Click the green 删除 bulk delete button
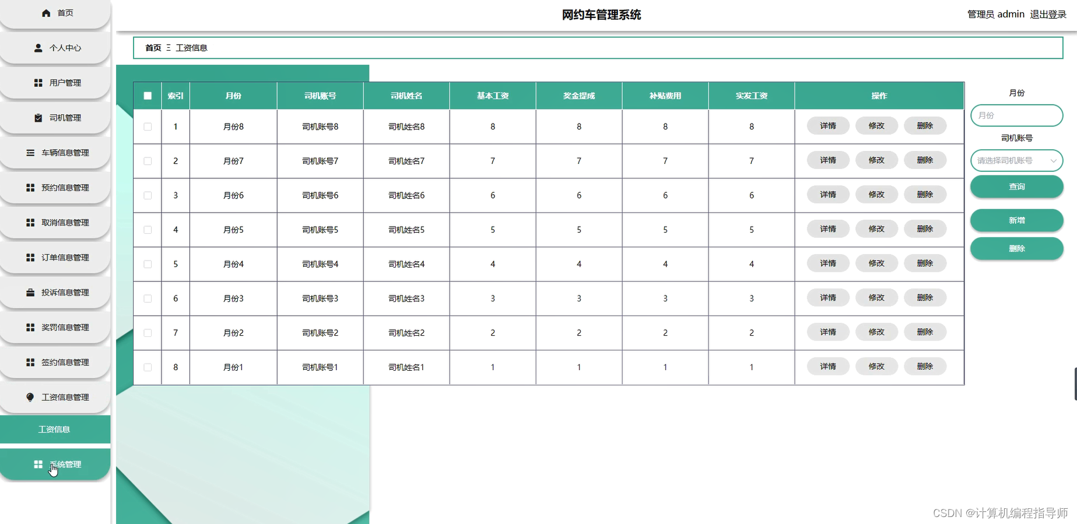This screenshot has width=1077, height=524. 1016,248
